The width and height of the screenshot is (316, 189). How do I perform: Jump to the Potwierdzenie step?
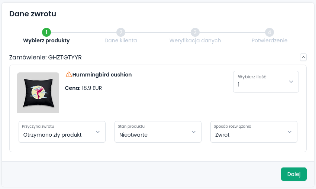tap(270, 40)
